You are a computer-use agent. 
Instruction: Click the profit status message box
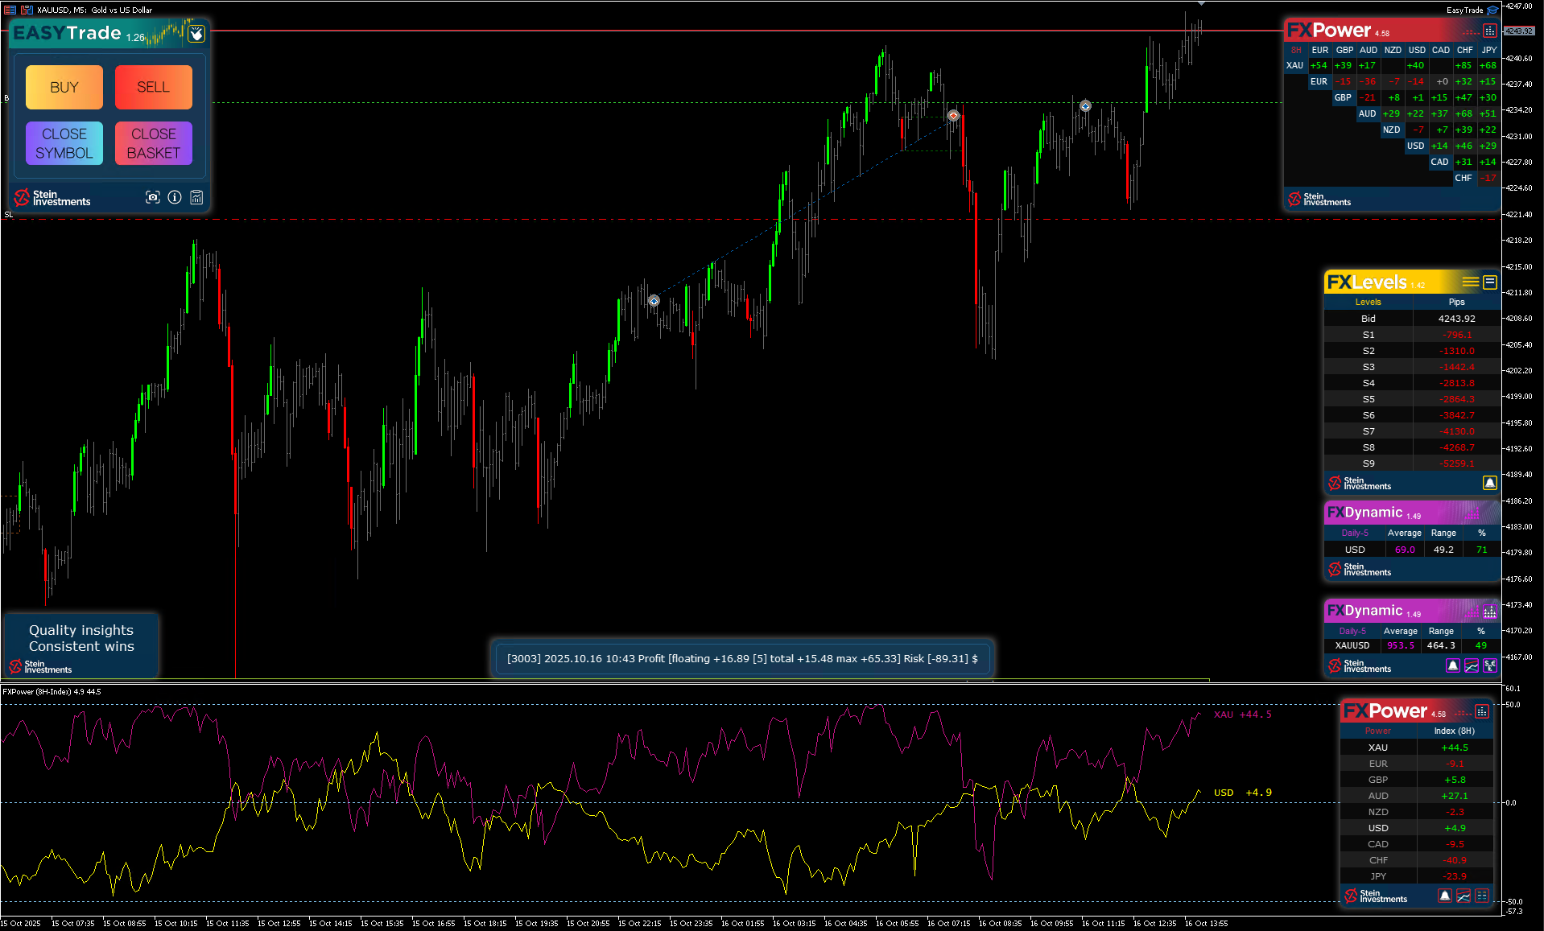(742, 658)
